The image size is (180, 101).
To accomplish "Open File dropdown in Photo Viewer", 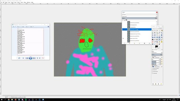I will pos(14,27).
